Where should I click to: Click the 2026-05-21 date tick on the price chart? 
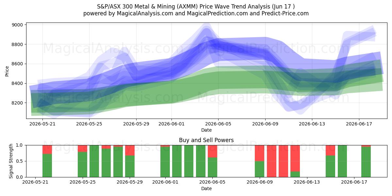click(x=43, y=124)
